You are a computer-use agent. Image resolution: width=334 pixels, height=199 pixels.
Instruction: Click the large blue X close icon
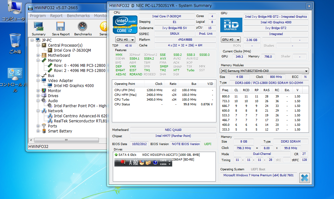[304, 178]
